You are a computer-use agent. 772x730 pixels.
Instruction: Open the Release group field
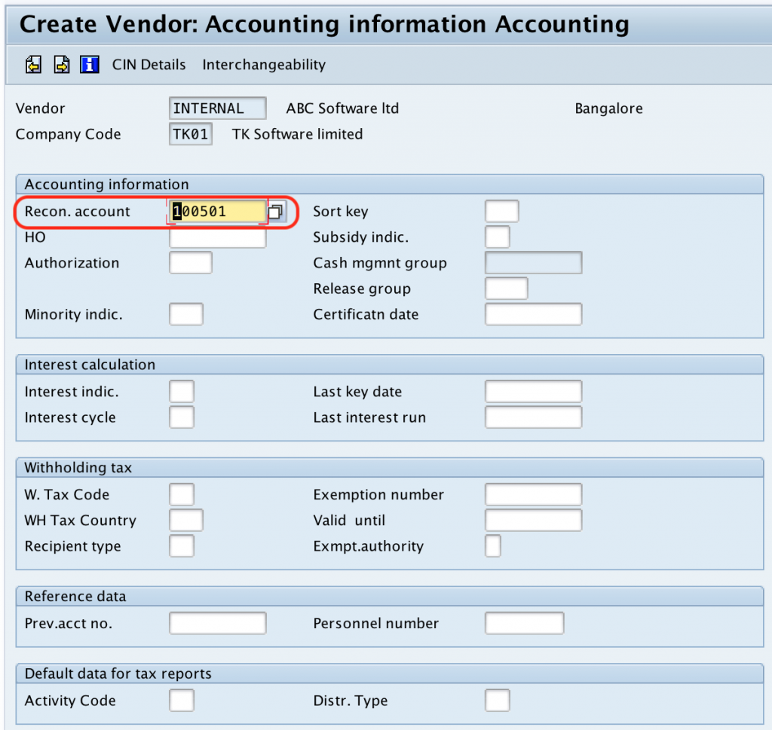tap(506, 289)
